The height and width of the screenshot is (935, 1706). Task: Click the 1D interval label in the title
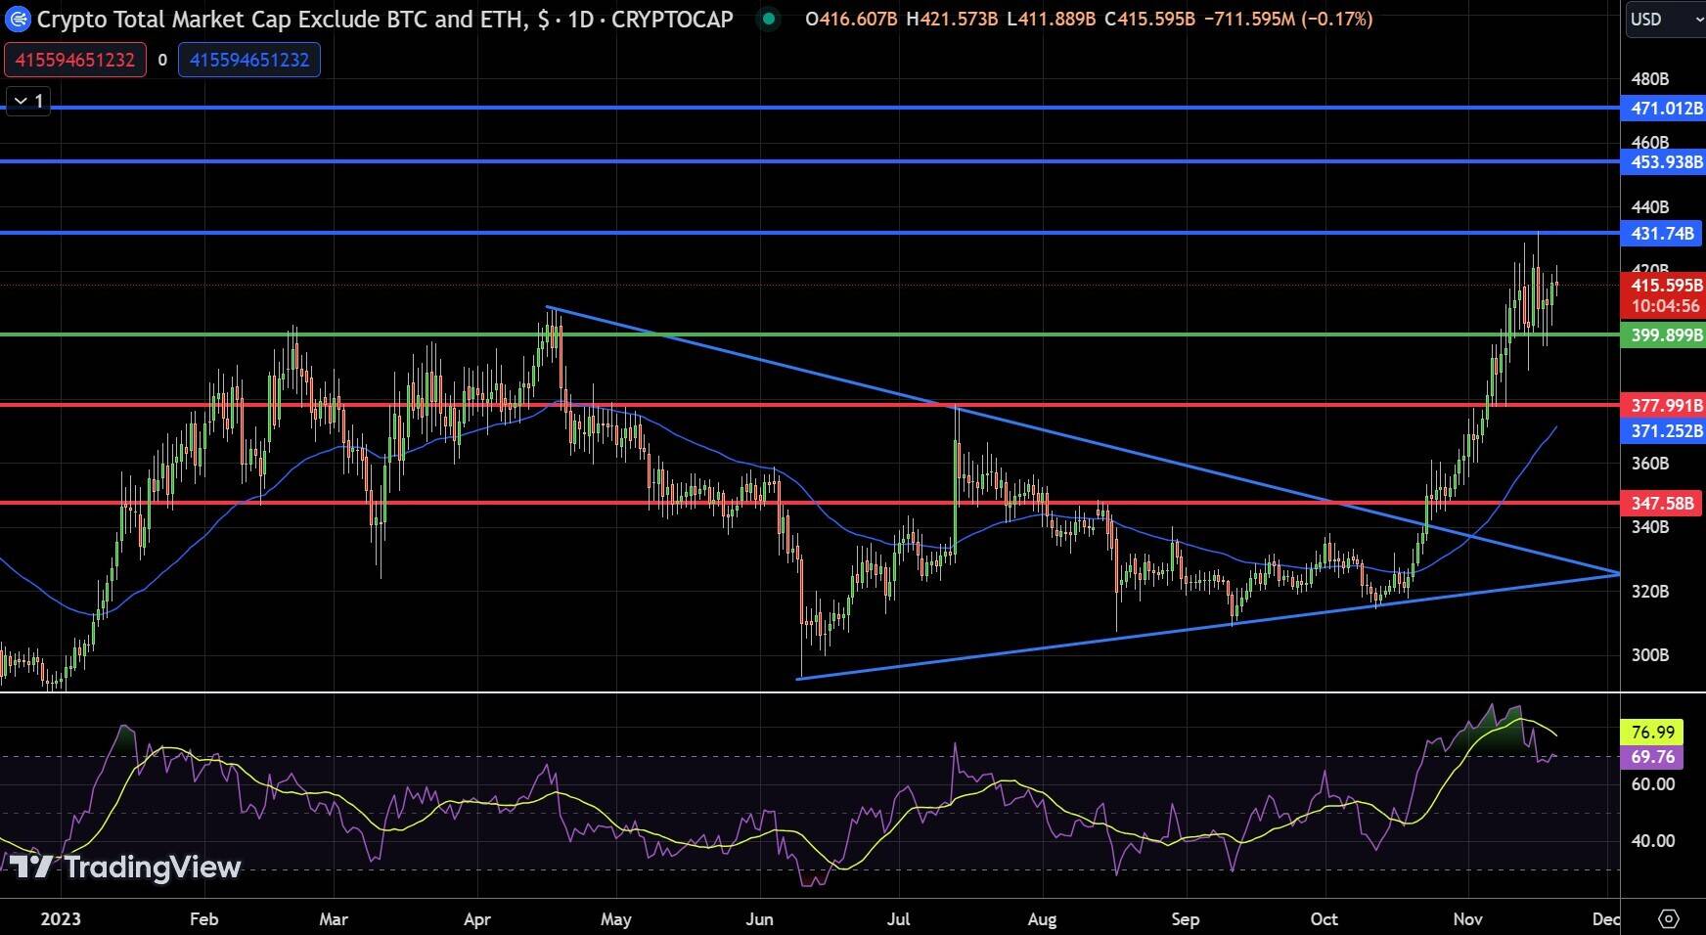pos(580,19)
